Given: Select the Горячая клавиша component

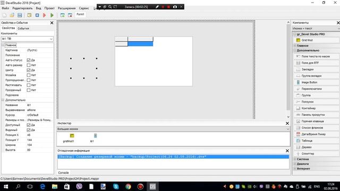Looking at the screenshot, I should 316,121.
